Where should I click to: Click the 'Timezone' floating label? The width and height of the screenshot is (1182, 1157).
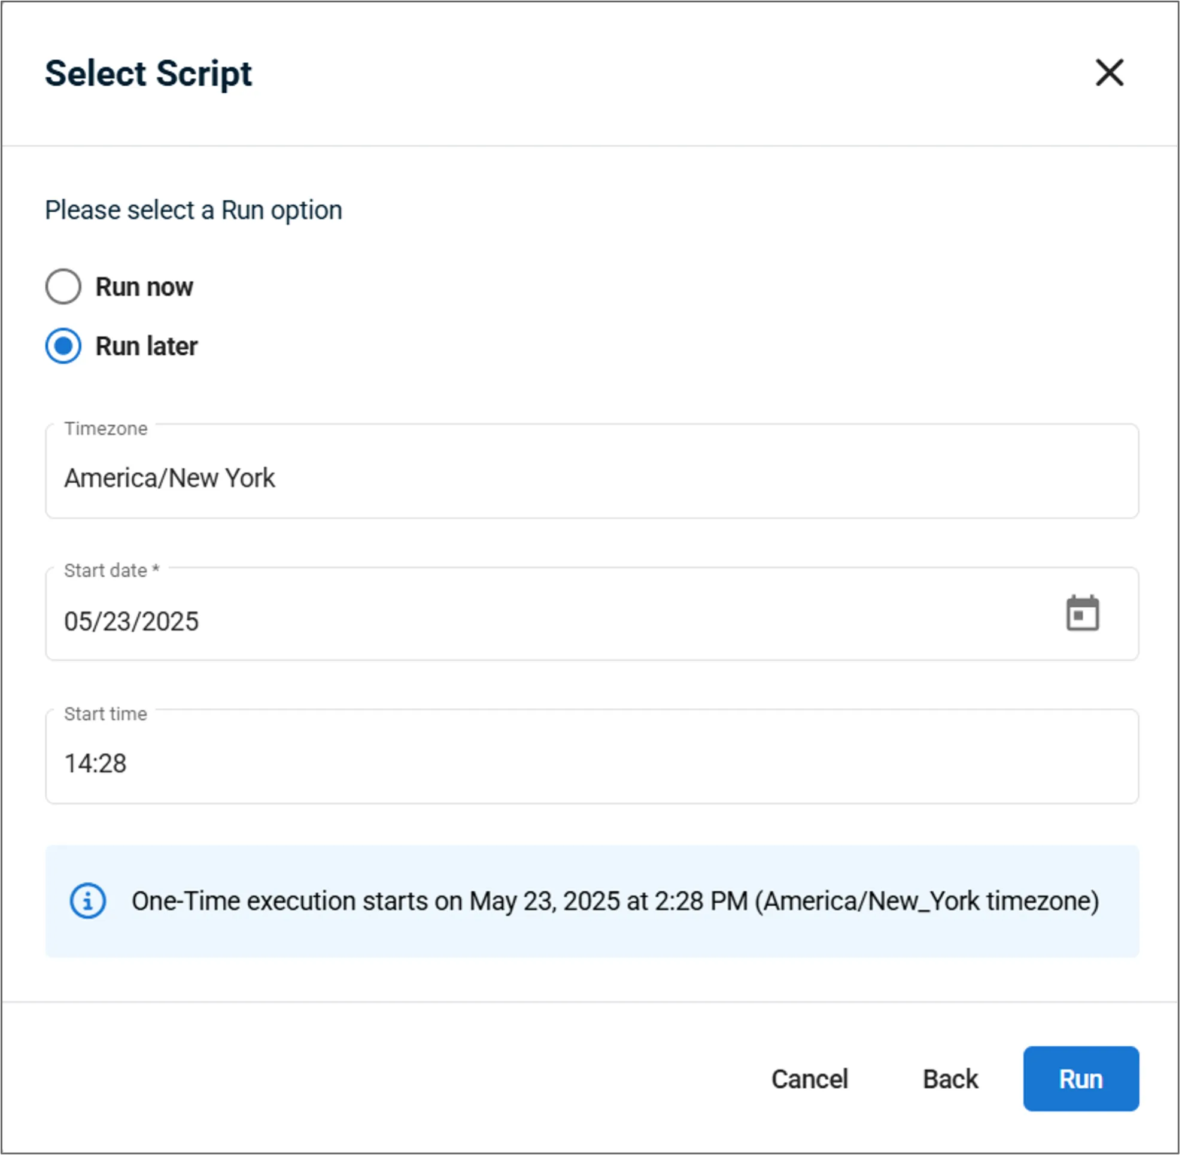106,429
